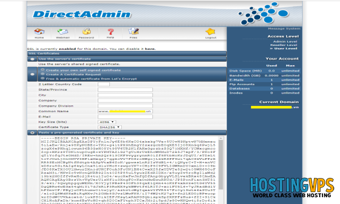Click the State/Province input field
Viewport: 340px width, 204px height.
[x=125, y=90]
